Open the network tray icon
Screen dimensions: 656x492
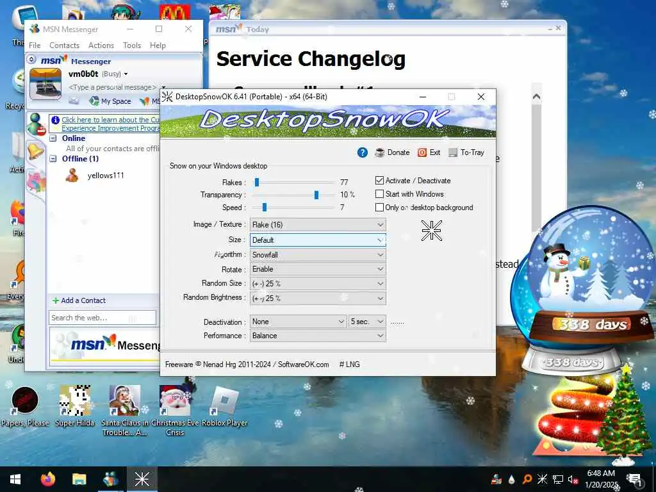[x=558, y=479]
